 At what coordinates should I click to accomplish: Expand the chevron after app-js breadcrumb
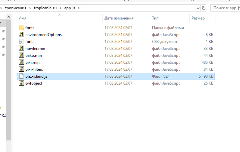tap(79, 8)
